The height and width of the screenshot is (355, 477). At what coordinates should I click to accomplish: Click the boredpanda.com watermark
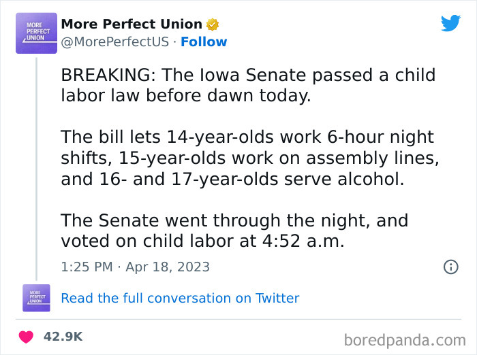405,339
